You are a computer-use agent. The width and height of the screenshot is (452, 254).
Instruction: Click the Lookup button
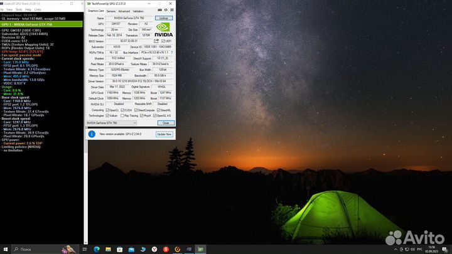point(164,18)
